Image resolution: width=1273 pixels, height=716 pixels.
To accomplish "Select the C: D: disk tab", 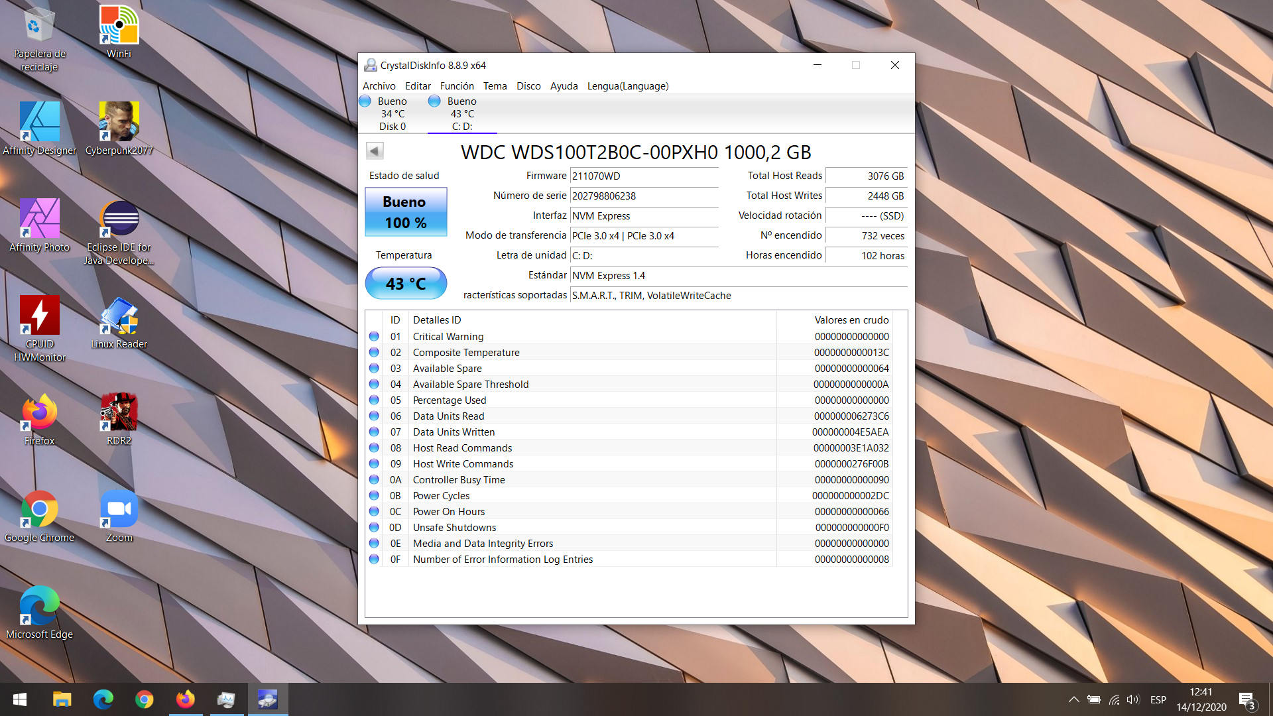I will click(461, 113).
